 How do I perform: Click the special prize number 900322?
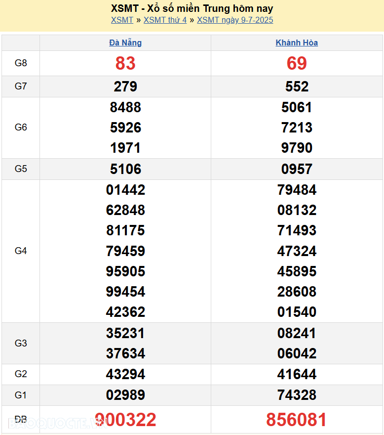(x=125, y=420)
